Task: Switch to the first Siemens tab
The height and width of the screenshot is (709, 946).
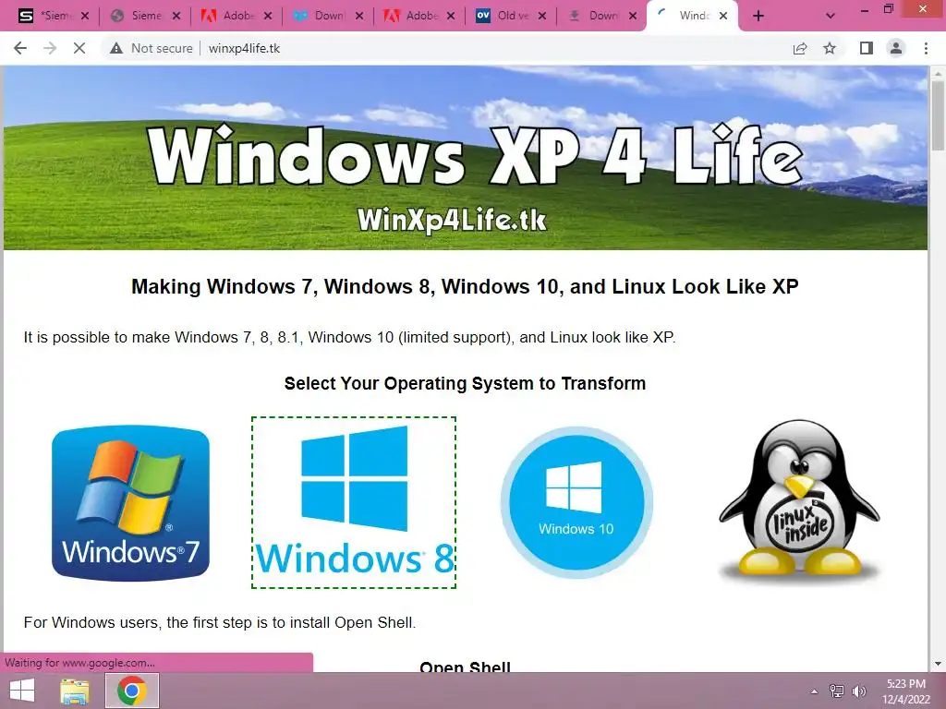Action: (x=53, y=16)
